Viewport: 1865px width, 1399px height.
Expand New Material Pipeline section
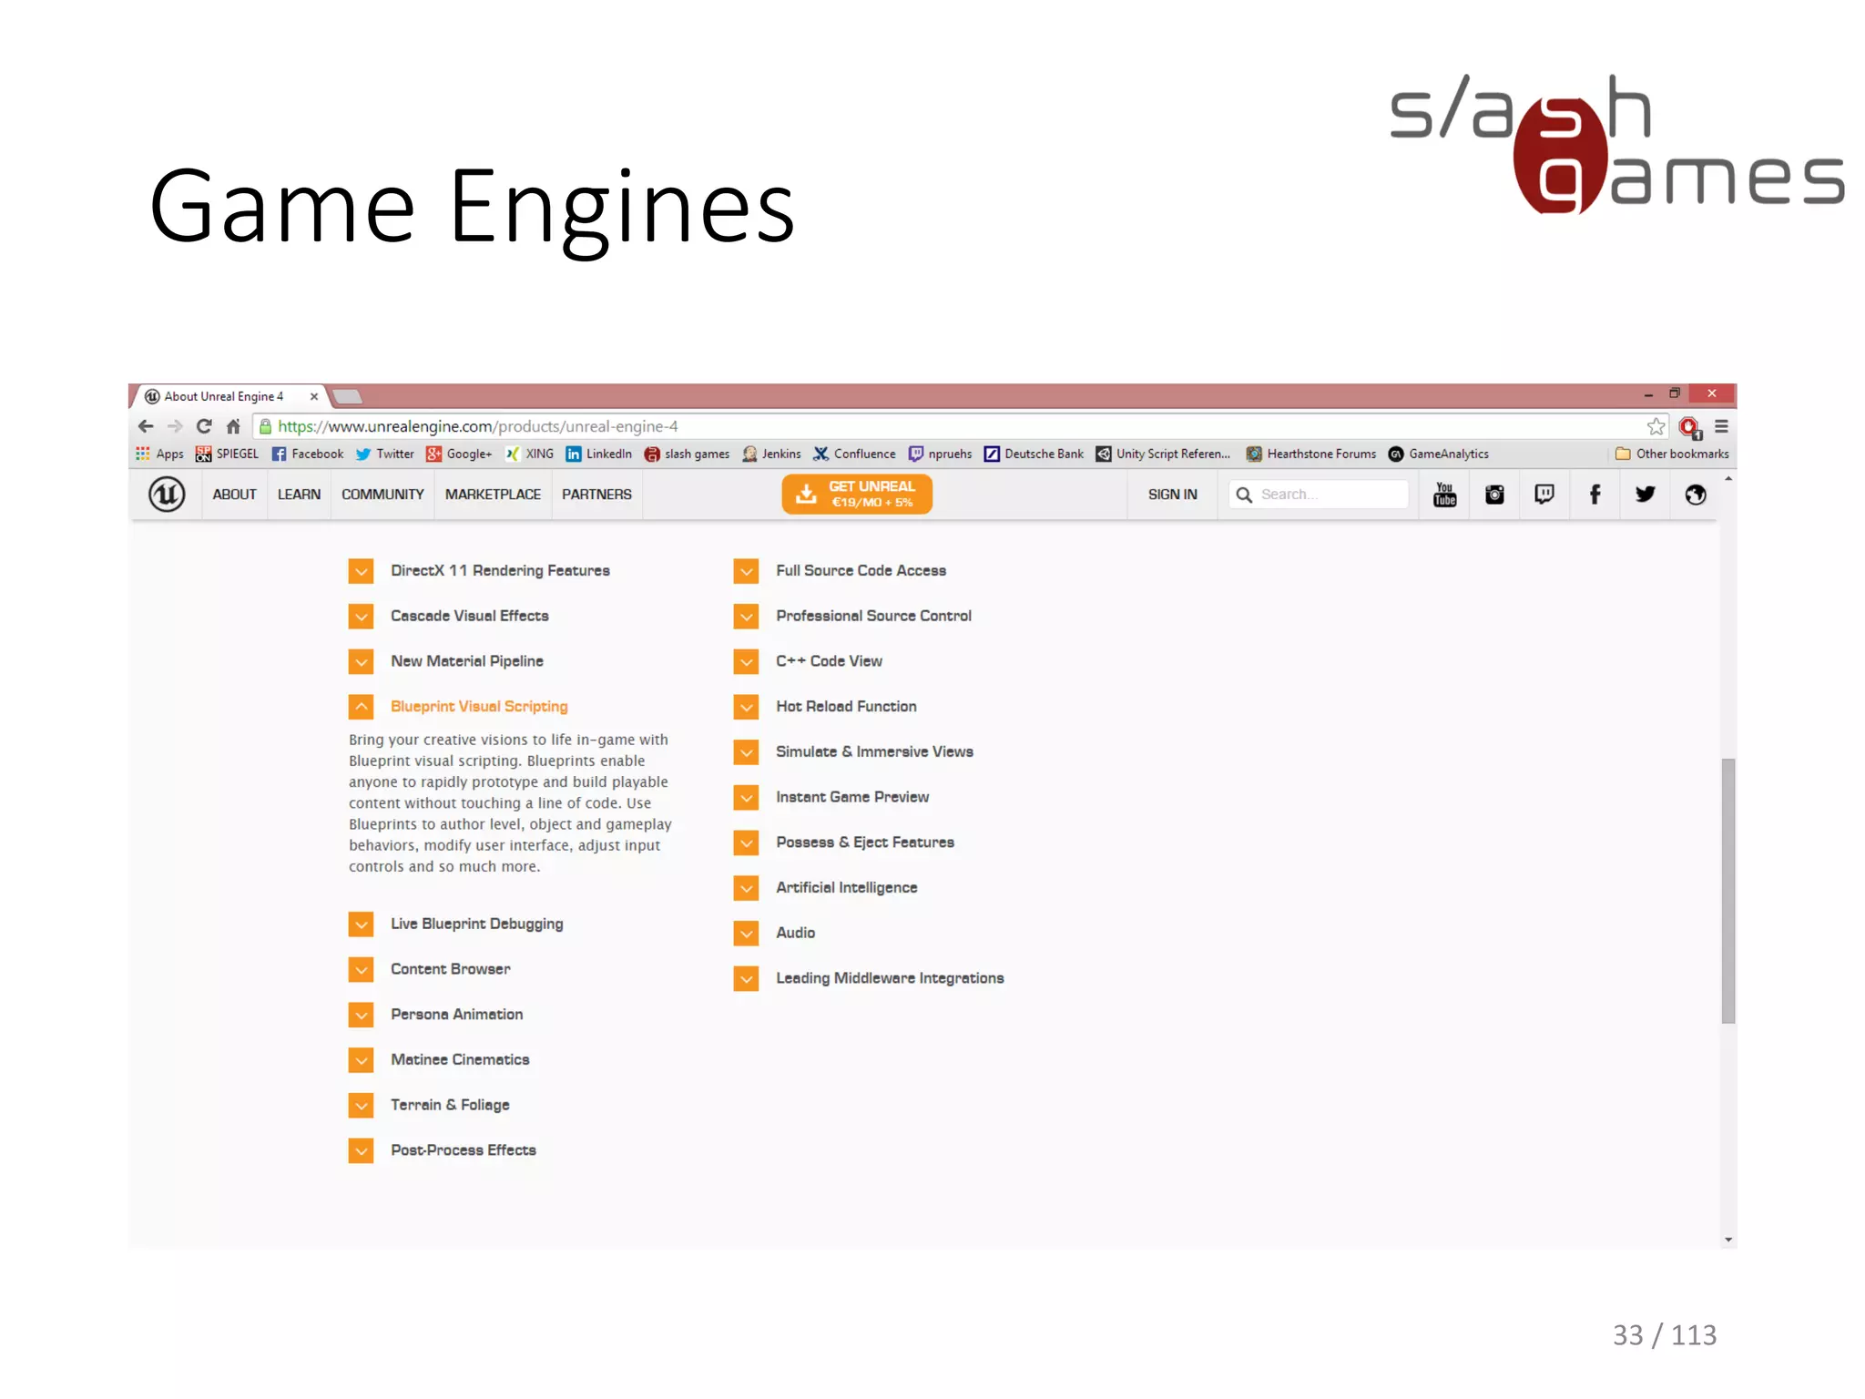click(361, 661)
